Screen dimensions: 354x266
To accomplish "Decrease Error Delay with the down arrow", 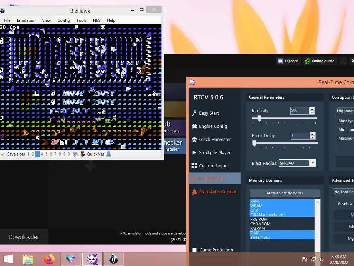I will (x=313, y=137).
